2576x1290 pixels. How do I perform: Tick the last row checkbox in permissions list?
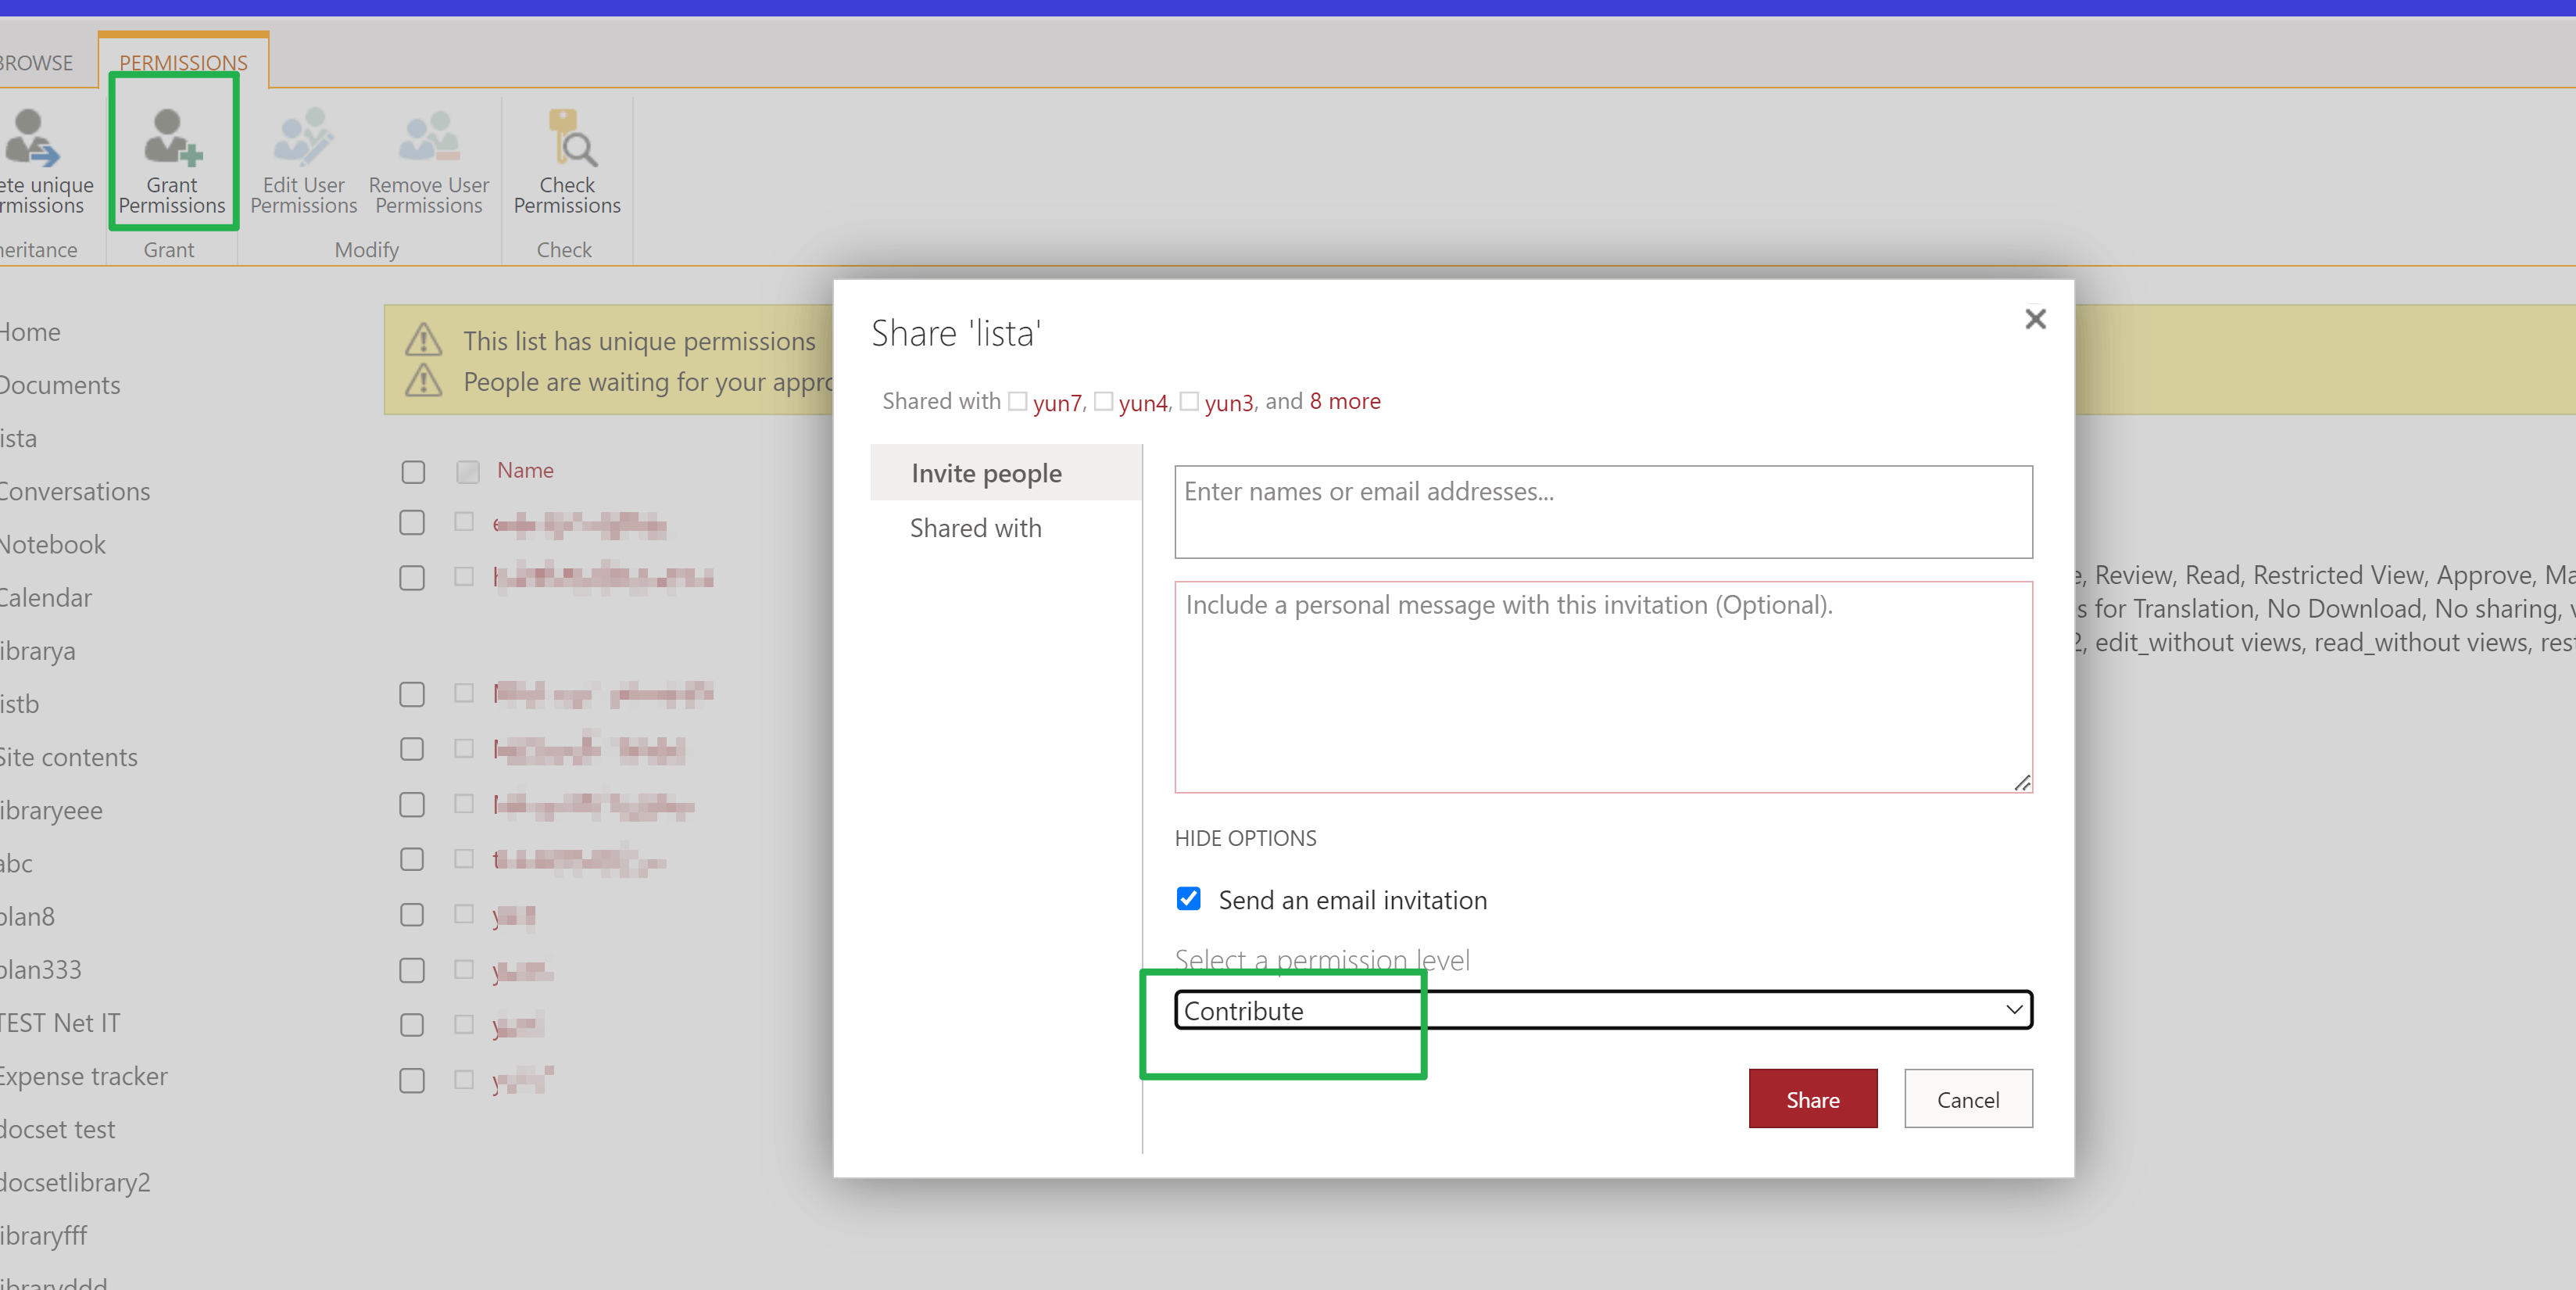[x=412, y=1081]
